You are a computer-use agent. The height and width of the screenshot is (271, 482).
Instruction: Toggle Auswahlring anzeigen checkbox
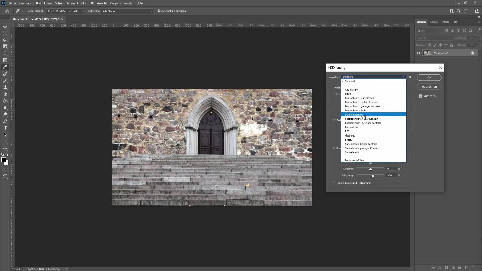(x=159, y=11)
